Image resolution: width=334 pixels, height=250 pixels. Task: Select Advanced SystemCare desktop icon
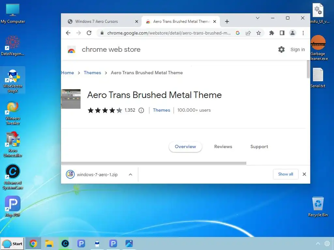click(13, 177)
